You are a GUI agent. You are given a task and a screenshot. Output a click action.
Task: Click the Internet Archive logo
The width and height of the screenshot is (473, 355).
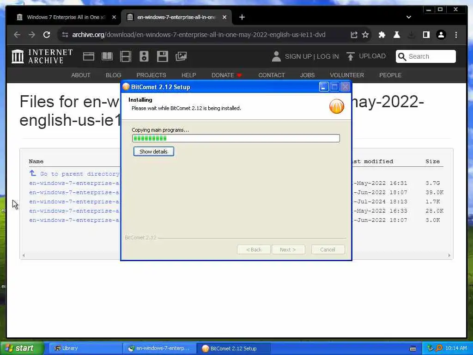coord(42,56)
